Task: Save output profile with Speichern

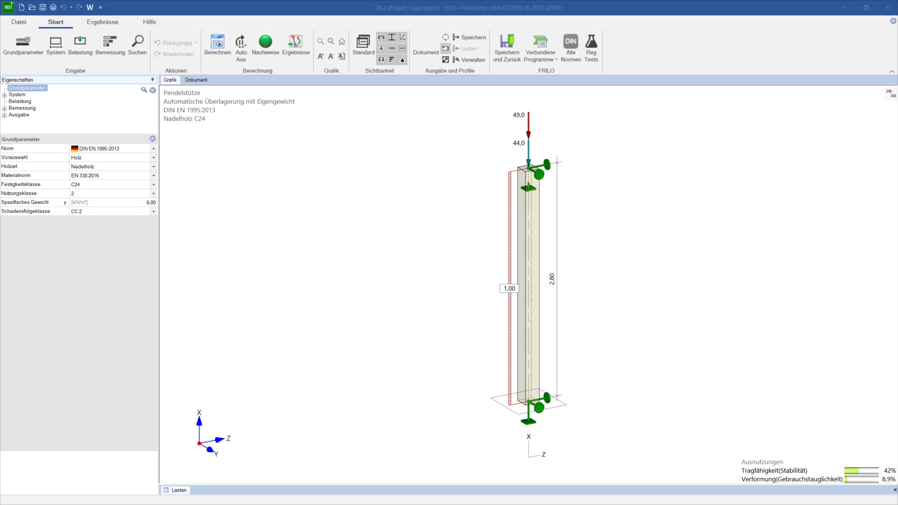Action: tap(469, 37)
